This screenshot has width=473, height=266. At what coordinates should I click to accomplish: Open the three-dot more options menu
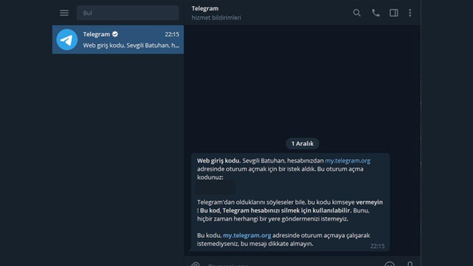pos(410,13)
